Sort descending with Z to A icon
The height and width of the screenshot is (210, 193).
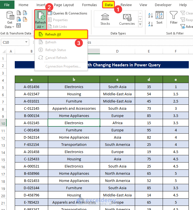pyautogui.click(x=151, y=24)
